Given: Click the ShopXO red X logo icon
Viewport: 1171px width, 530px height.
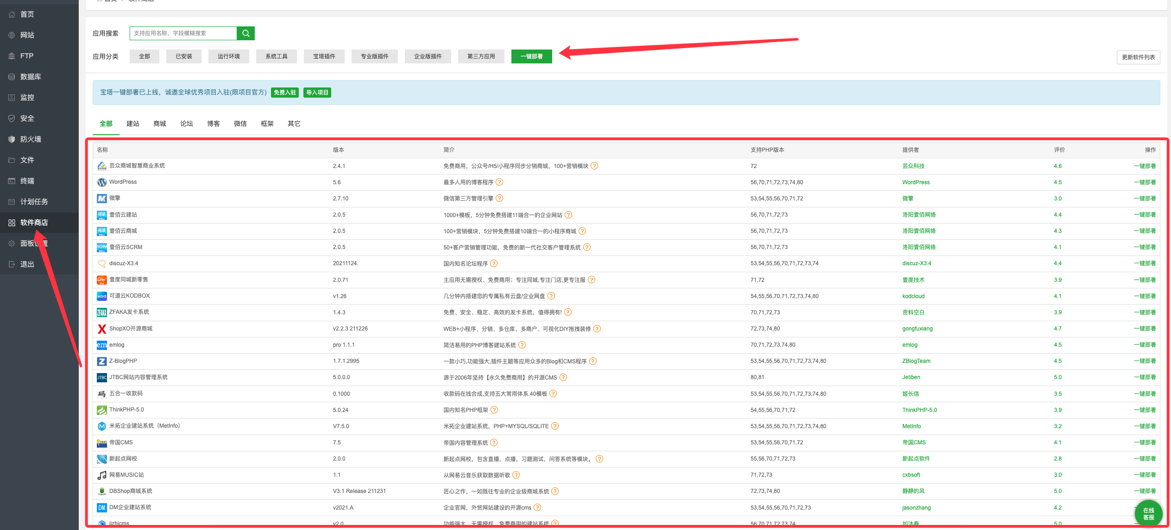Looking at the screenshot, I should point(102,329).
